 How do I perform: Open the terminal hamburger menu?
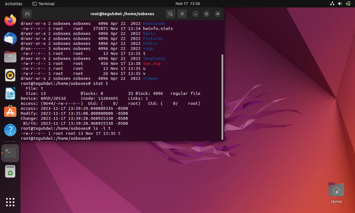(x=182, y=14)
